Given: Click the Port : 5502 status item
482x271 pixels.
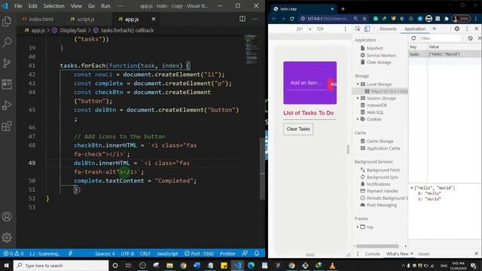Looking at the screenshot, I should click(199, 254).
